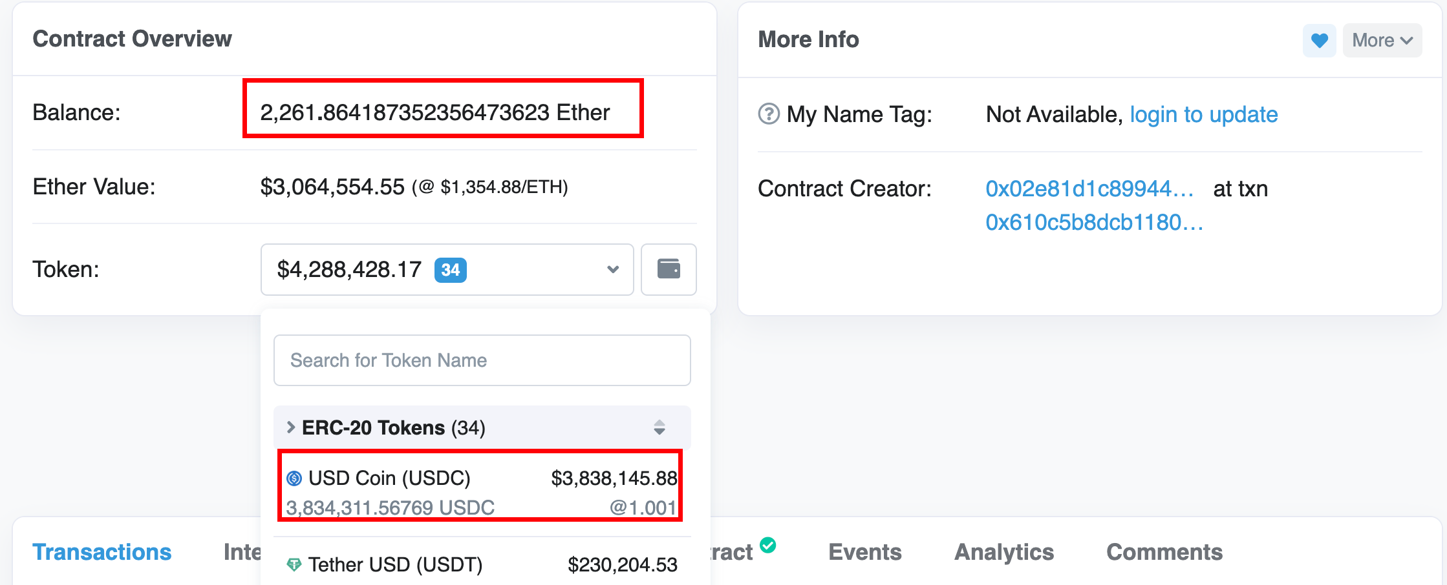
Task: Click the ERC-20 Tokens sort arrows
Action: (659, 427)
